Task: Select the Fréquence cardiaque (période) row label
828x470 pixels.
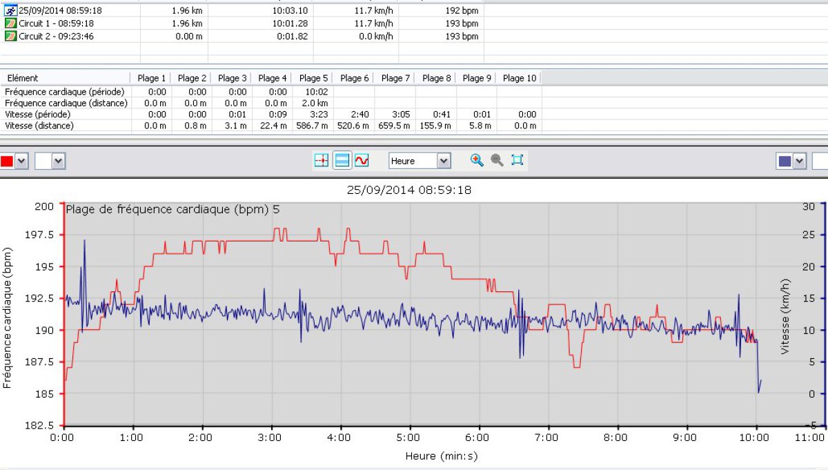Action: pos(65,91)
